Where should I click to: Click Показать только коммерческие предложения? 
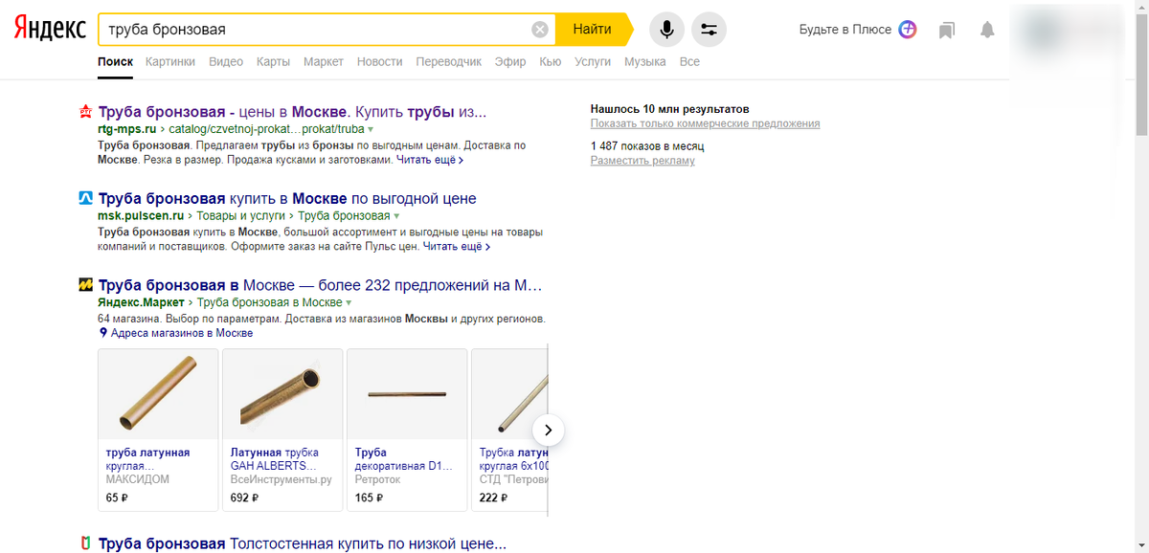point(705,123)
